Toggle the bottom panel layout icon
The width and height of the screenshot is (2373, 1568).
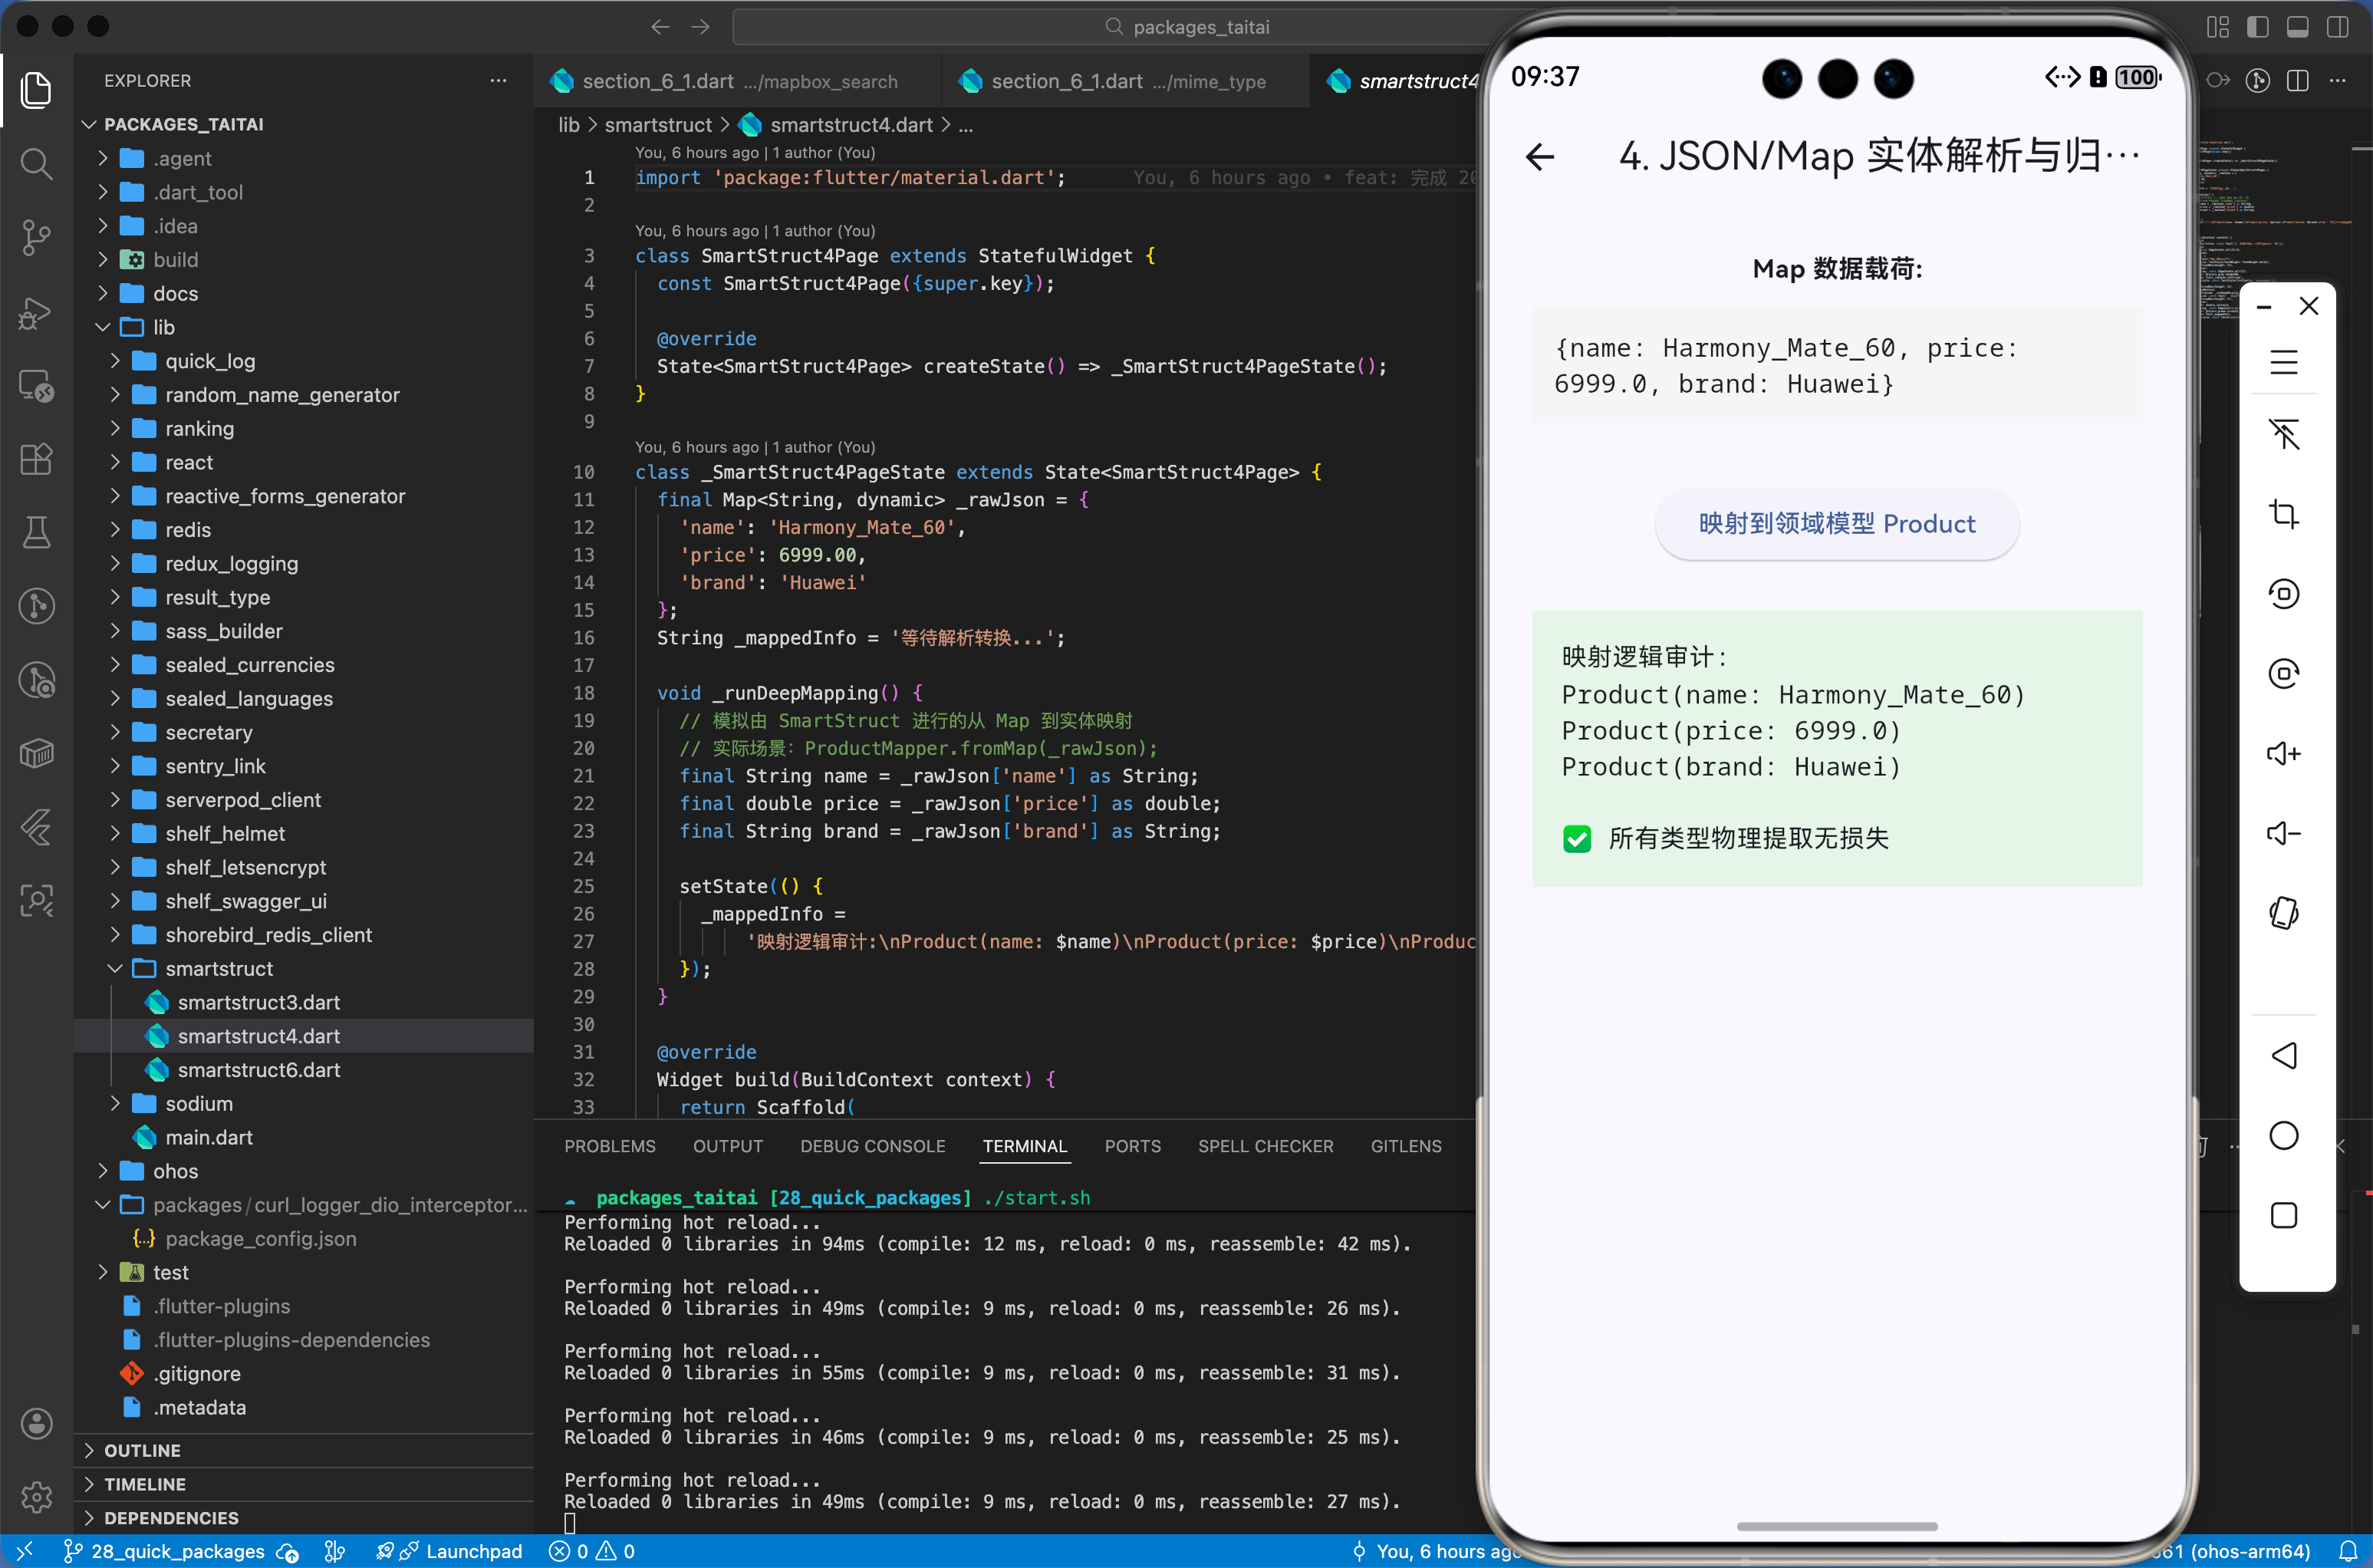click(x=2297, y=27)
